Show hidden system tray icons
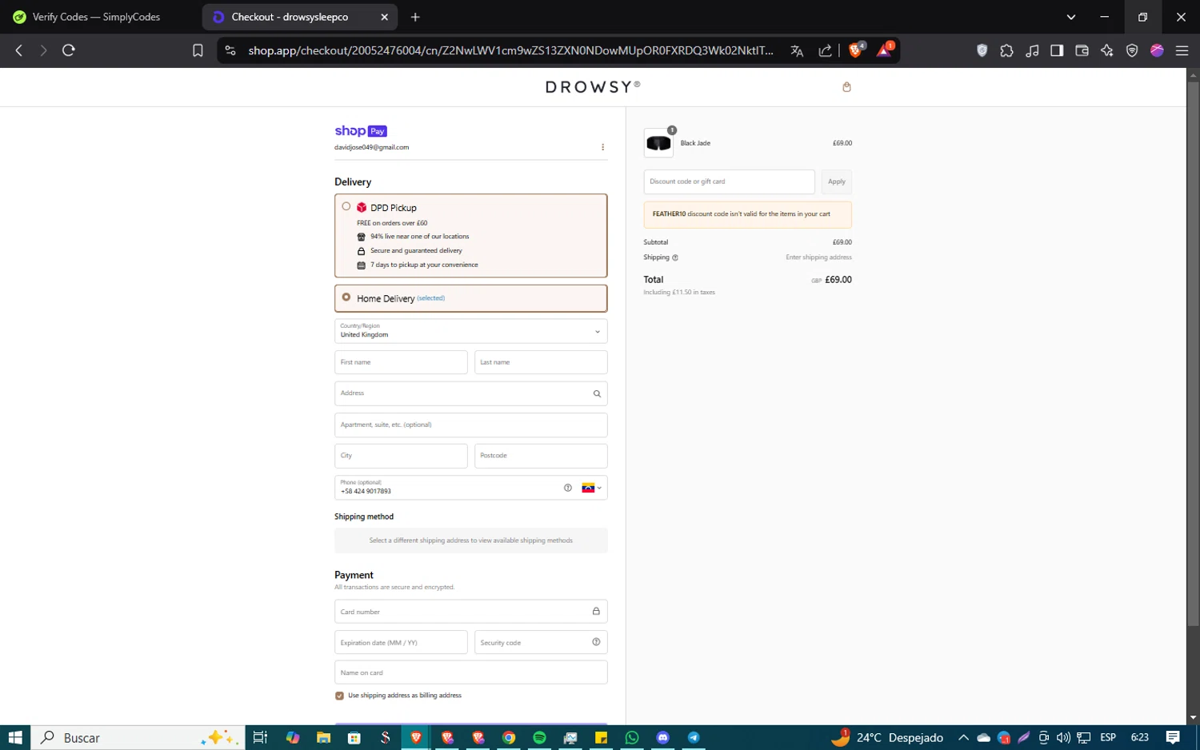 [x=963, y=737]
